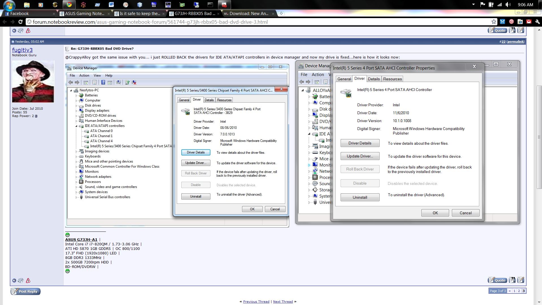This screenshot has height=305, width=542.
Task: Switch to the 'Is it safe to keep the...' tab
Action: point(140,13)
